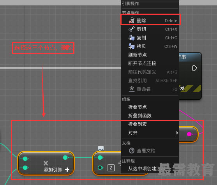Select the multiply node by its × symbol
This screenshot has height=185, width=217.
(46, 163)
